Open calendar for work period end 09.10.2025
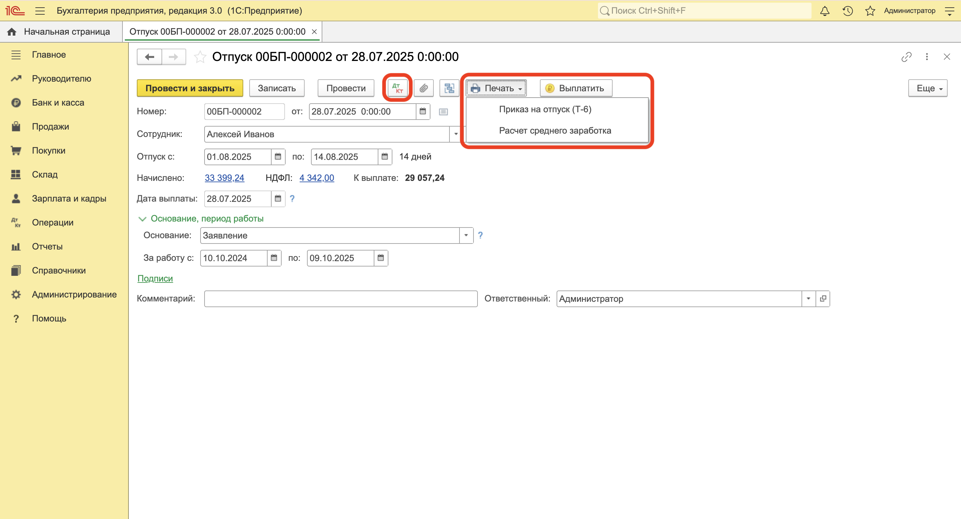961x519 pixels. [380, 258]
